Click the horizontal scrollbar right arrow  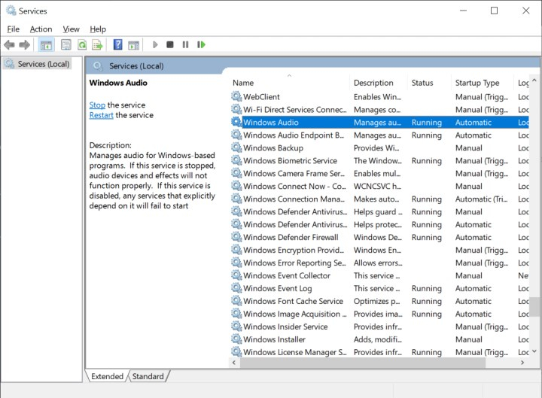click(522, 363)
